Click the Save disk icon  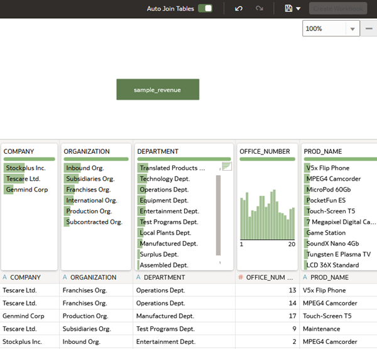pyautogui.click(x=288, y=8)
